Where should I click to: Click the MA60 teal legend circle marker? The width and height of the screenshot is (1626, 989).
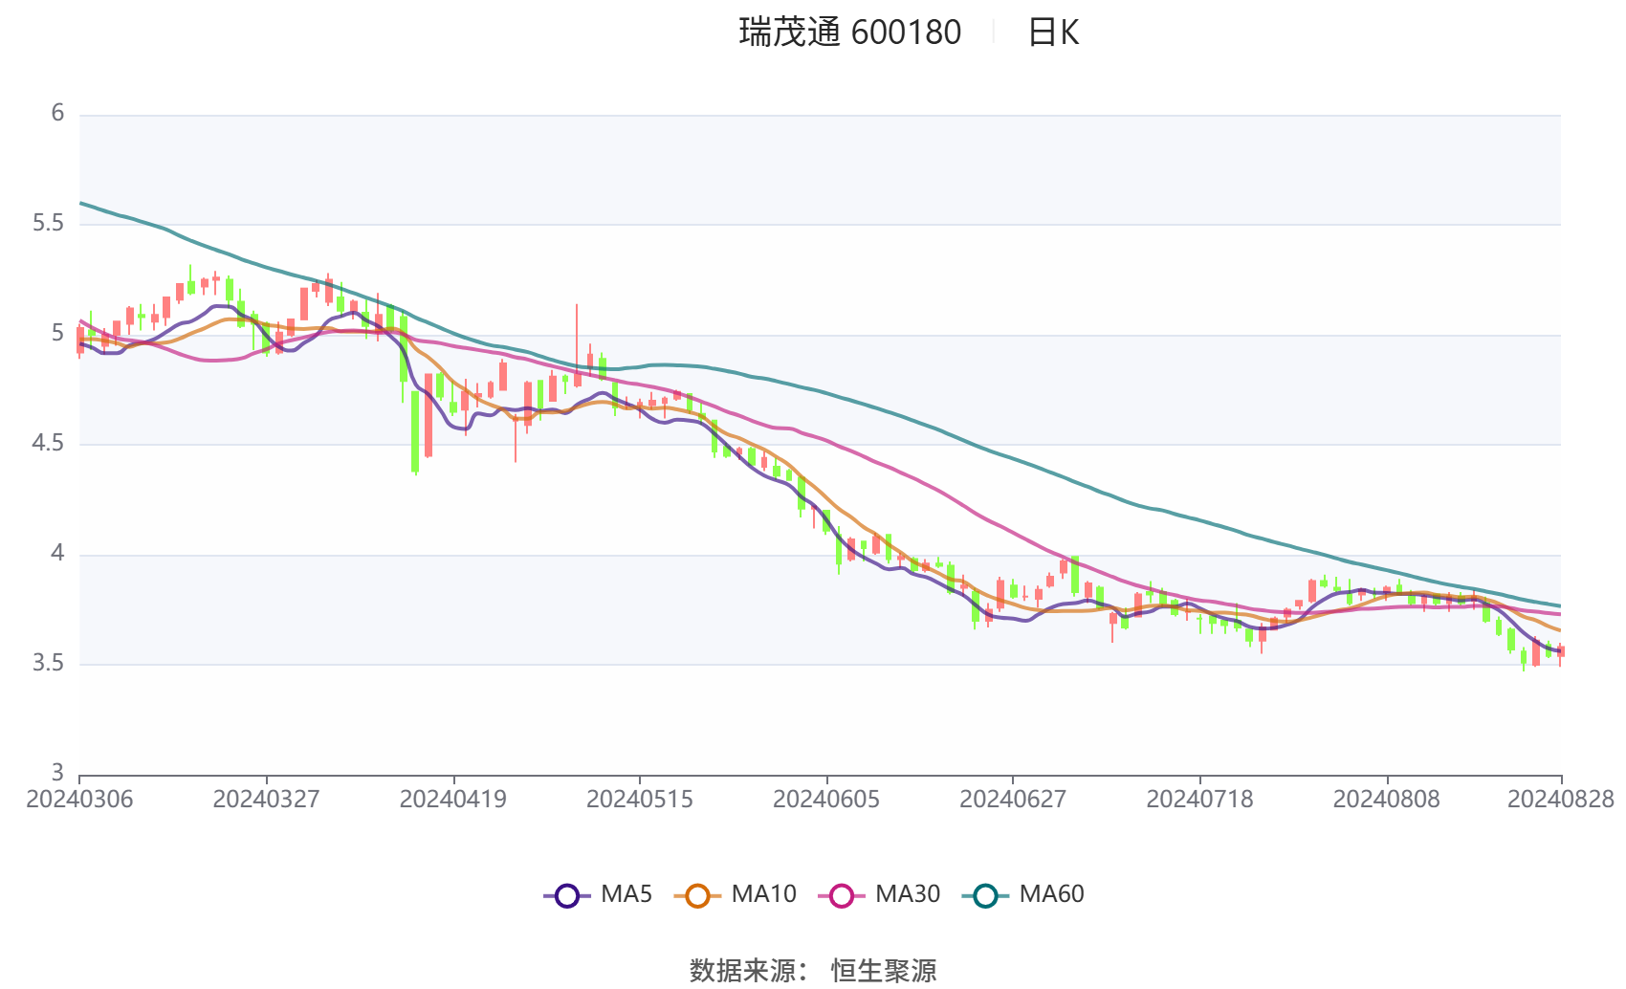[x=985, y=896]
